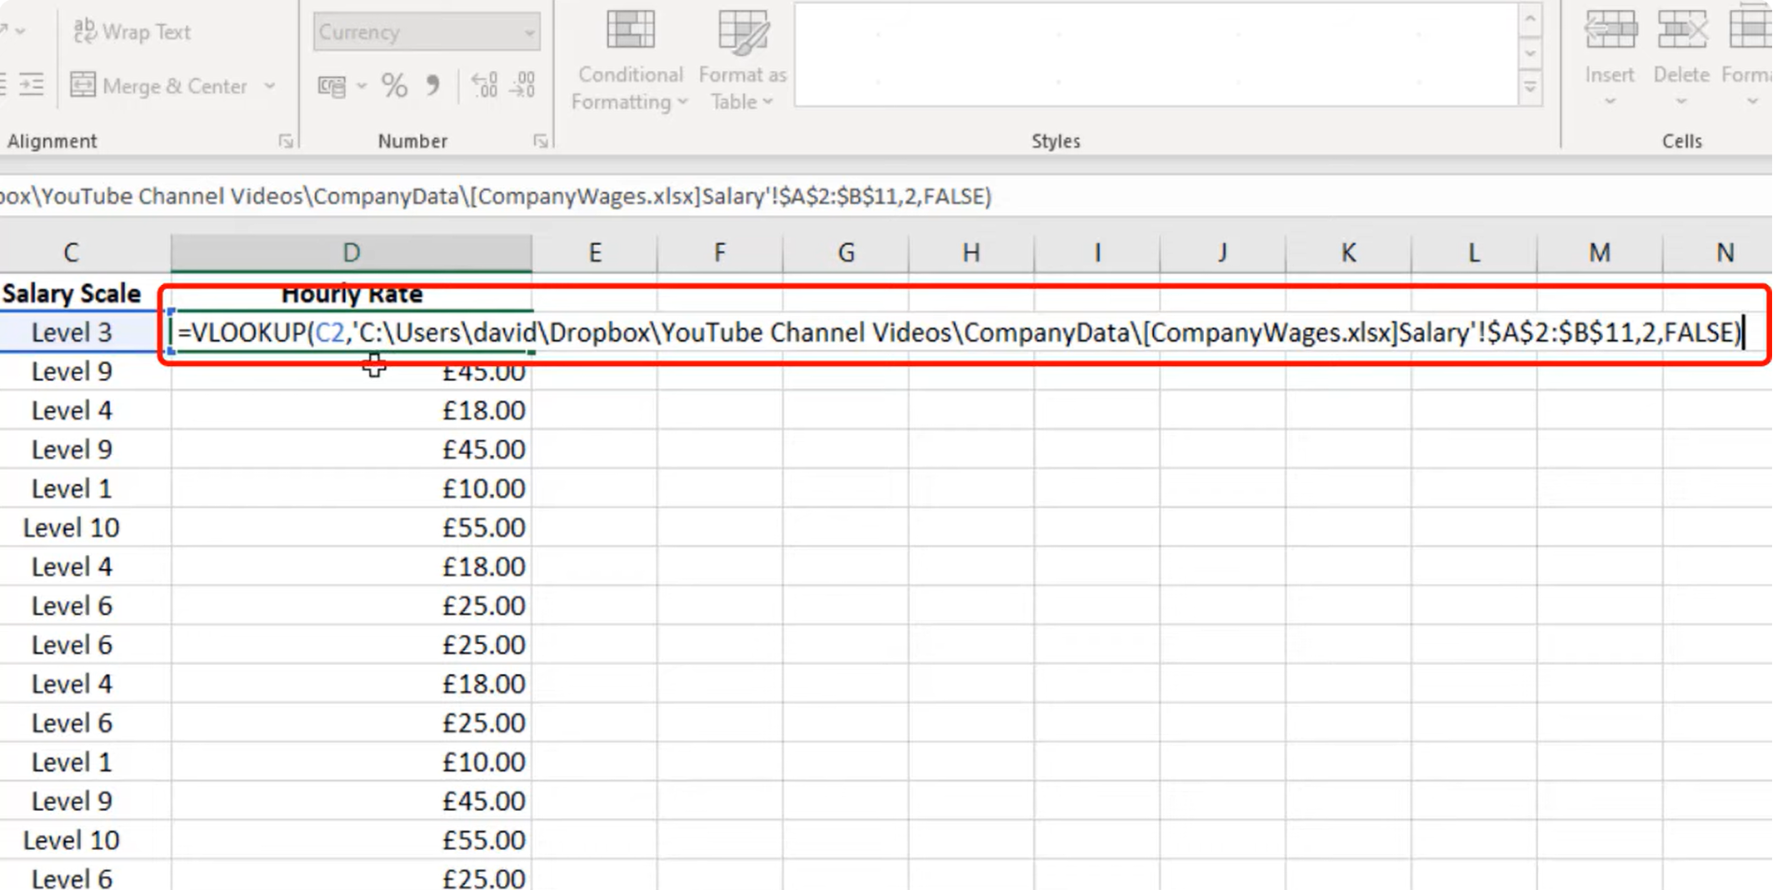Open the Number format dialog launcher
This screenshot has width=1773, height=890.
(541, 142)
